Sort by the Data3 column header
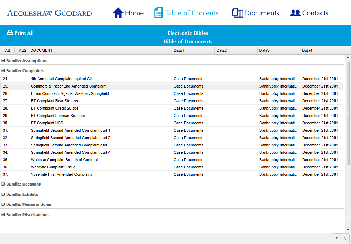Image resolution: width=351 pixels, height=244 pixels. [278, 50]
